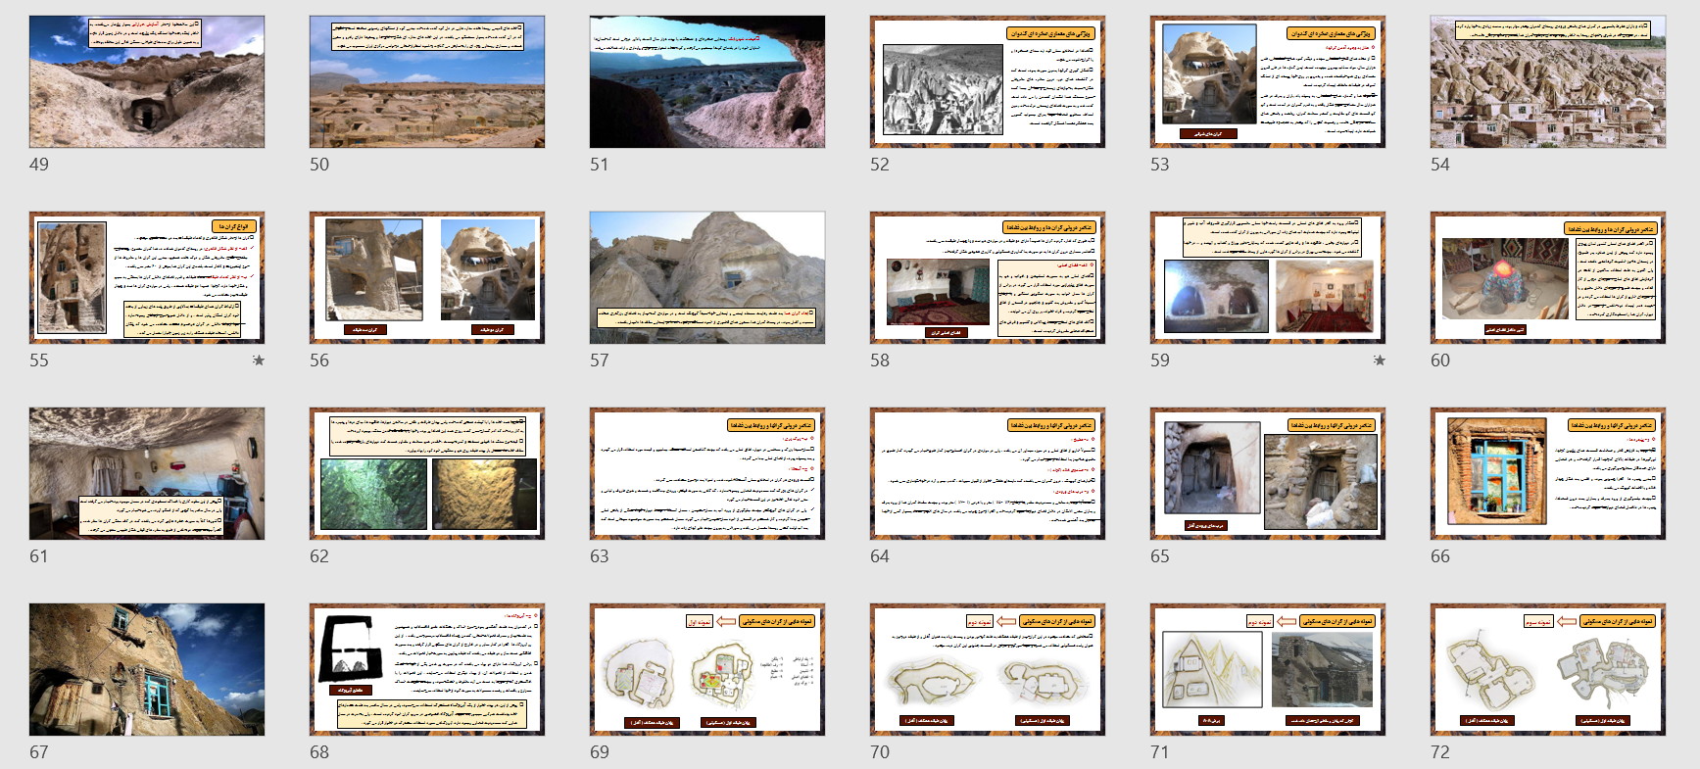Select slide 68 with black floor plan

click(x=427, y=670)
